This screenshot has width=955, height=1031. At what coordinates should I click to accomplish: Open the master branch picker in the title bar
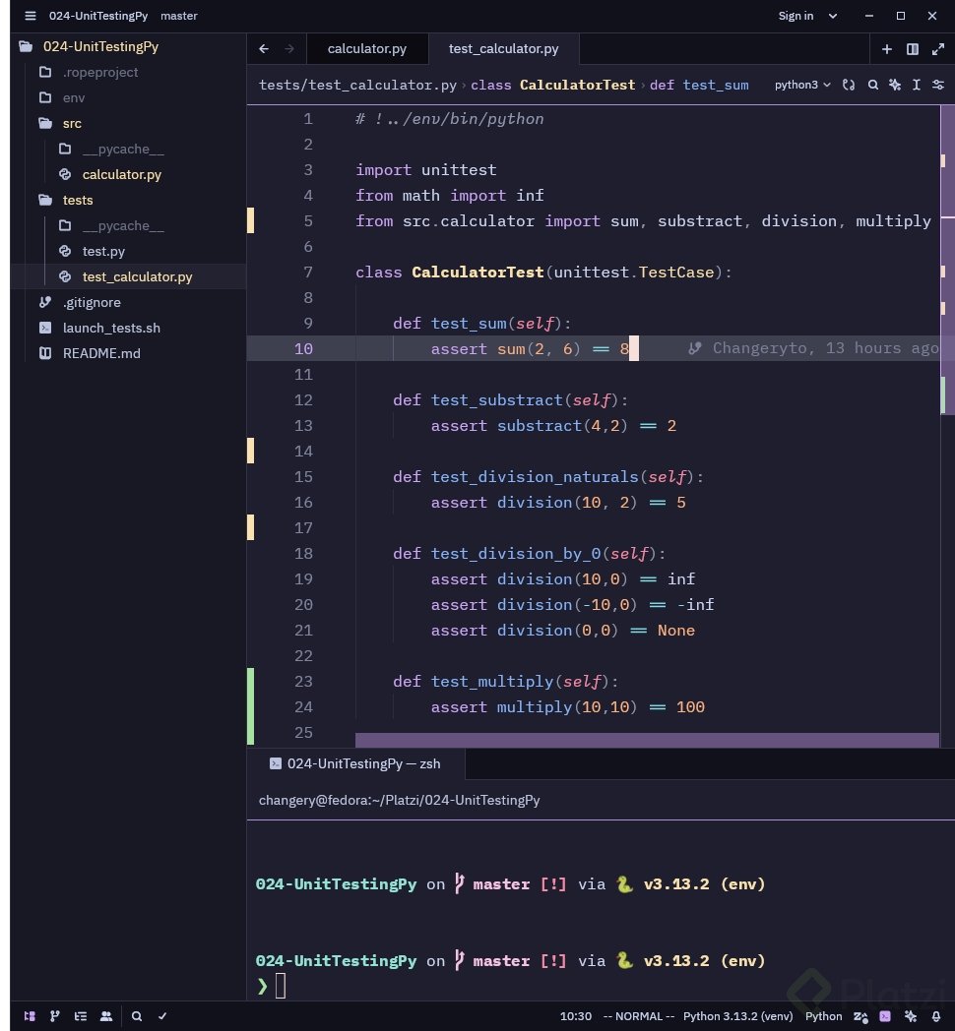(x=179, y=16)
